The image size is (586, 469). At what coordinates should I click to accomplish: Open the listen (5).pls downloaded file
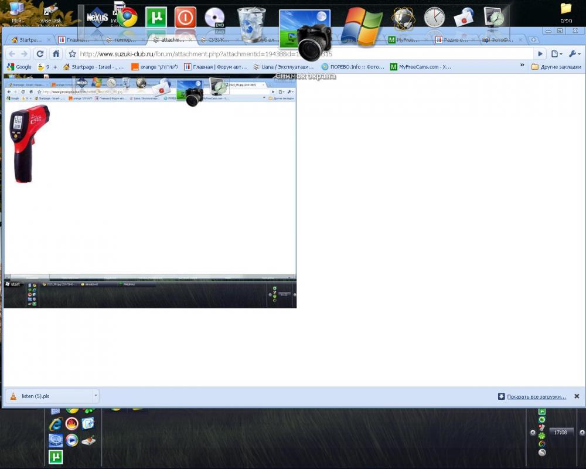(x=49, y=396)
